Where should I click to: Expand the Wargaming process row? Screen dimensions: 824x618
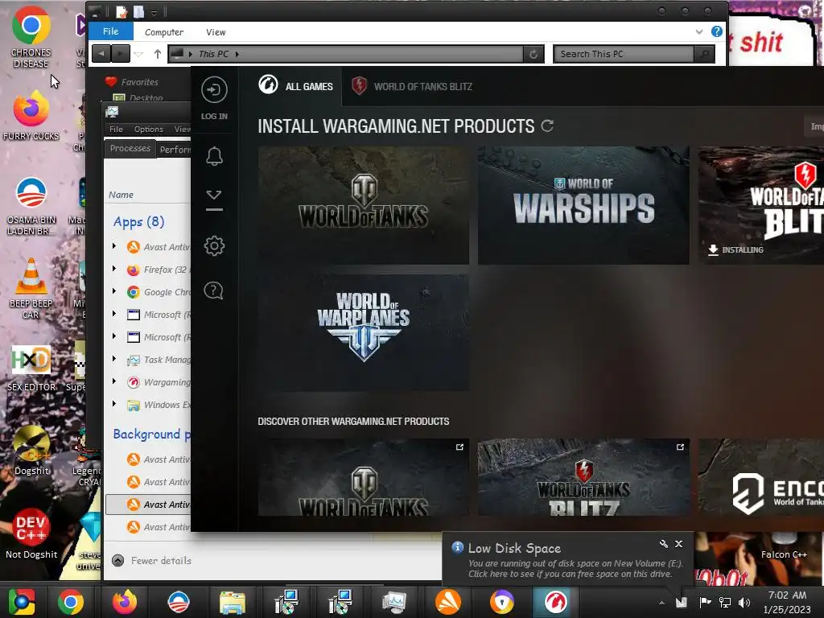click(x=114, y=381)
